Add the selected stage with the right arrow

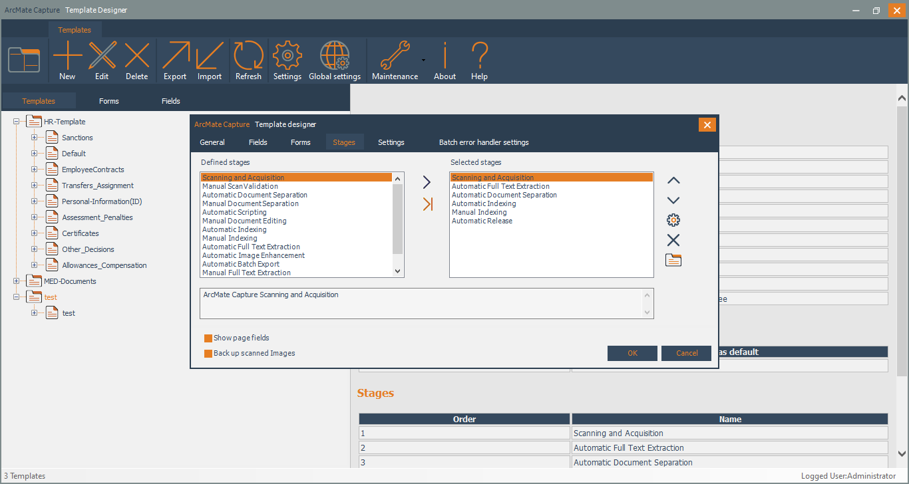(427, 182)
